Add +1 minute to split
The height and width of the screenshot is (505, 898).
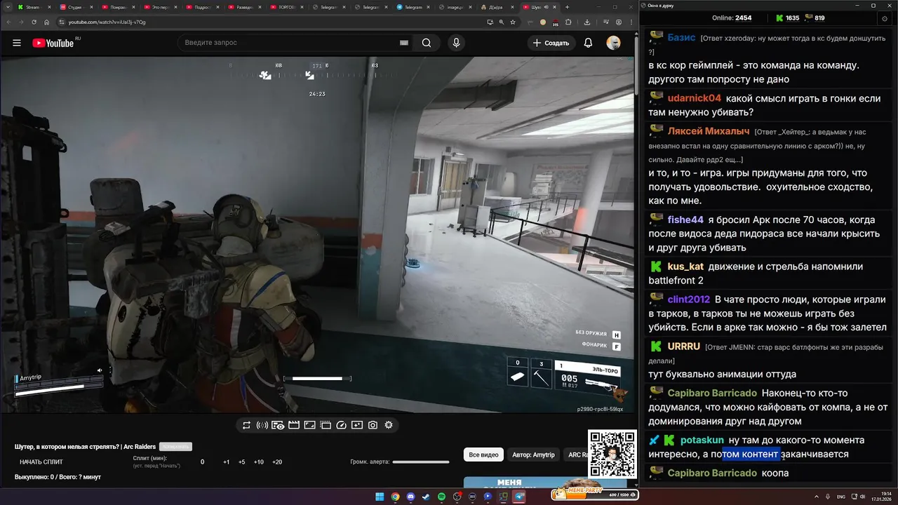(227, 462)
